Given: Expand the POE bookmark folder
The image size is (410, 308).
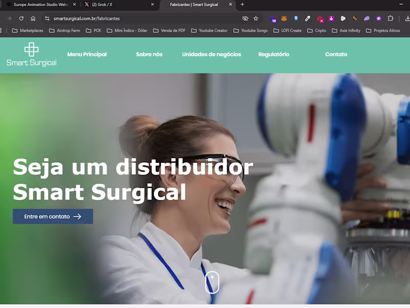Looking at the screenshot, I should click(93, 31).
